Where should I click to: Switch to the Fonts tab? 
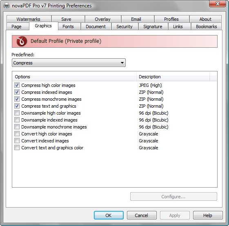69,27
